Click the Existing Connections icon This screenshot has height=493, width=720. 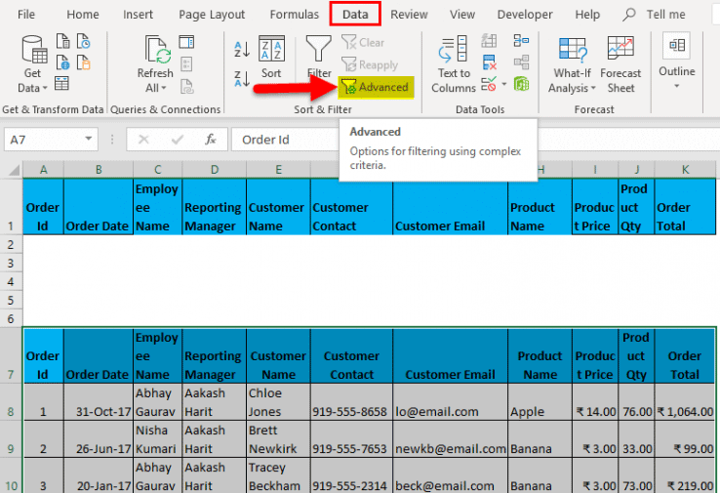point(83,62)
